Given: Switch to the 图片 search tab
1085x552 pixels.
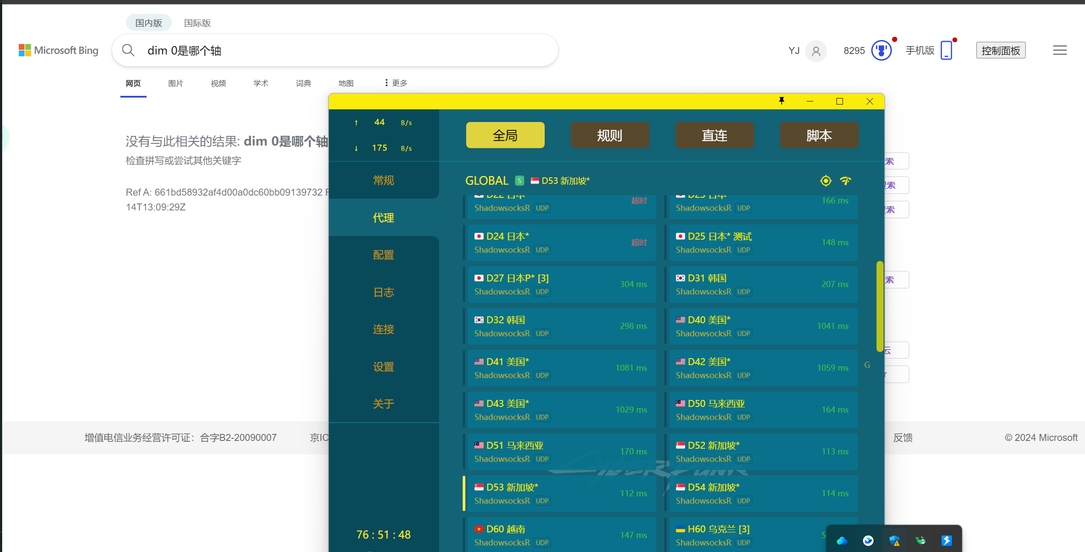Looking at the screenshot, I should 176,83.
